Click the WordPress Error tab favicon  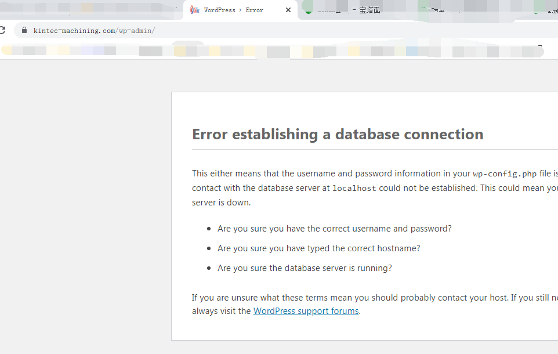click(195, 10)
